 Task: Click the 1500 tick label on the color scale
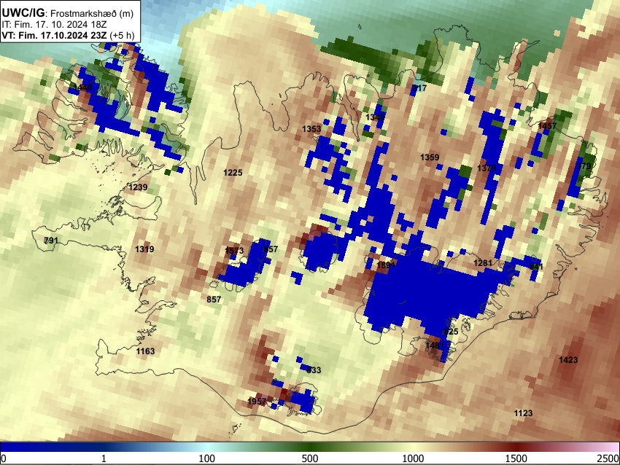pos(516,458)
